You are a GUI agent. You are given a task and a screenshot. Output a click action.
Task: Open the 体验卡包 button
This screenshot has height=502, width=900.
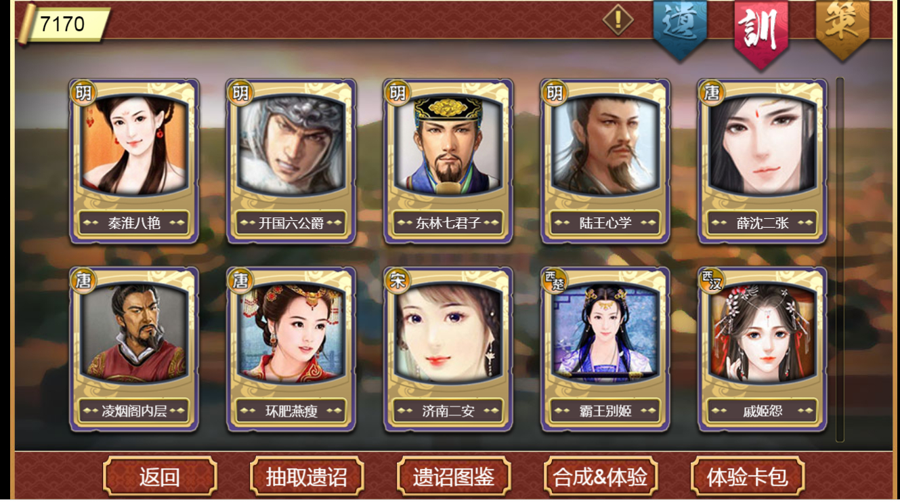coord(748,476)
